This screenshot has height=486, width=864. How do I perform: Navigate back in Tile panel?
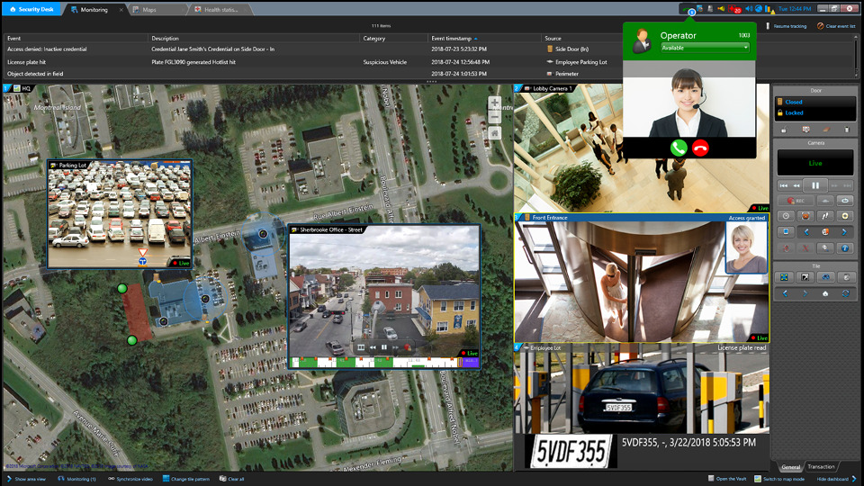coord(785,293)
